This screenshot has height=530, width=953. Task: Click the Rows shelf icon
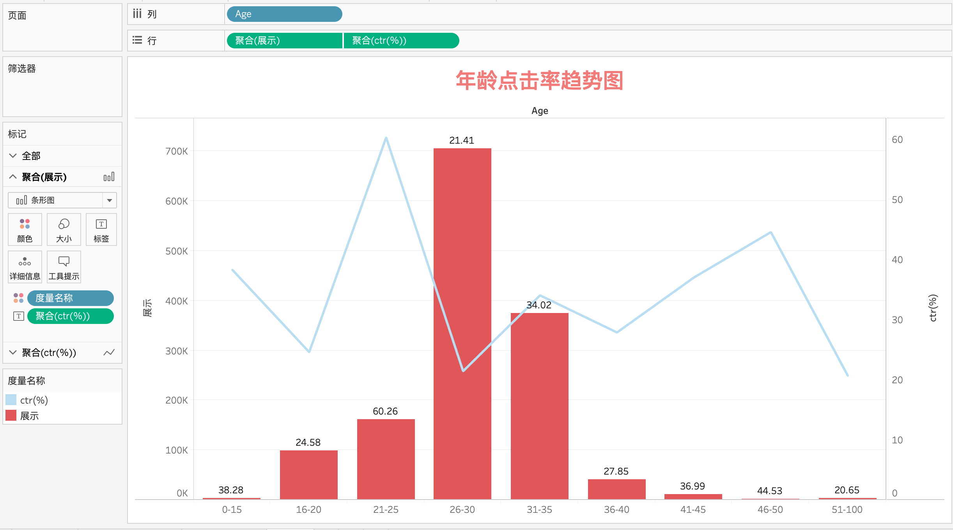pos(137,40)
